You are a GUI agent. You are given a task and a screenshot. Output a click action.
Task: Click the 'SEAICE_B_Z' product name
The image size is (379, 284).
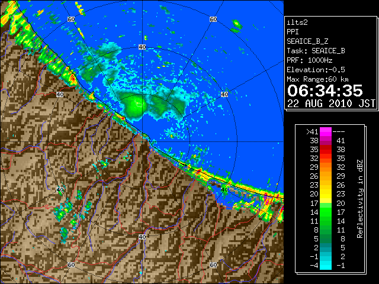307,41
